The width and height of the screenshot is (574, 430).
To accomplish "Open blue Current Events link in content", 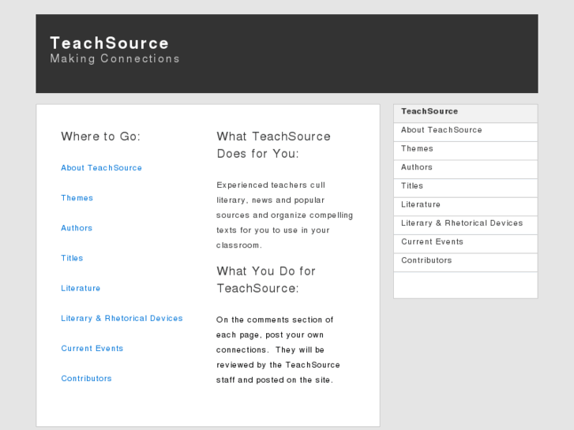I will tap(92, 349).
